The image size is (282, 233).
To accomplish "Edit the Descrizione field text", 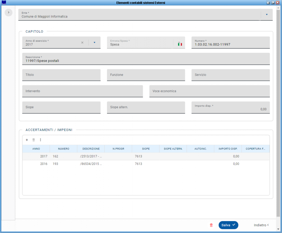I will click(x=146, y=61).
